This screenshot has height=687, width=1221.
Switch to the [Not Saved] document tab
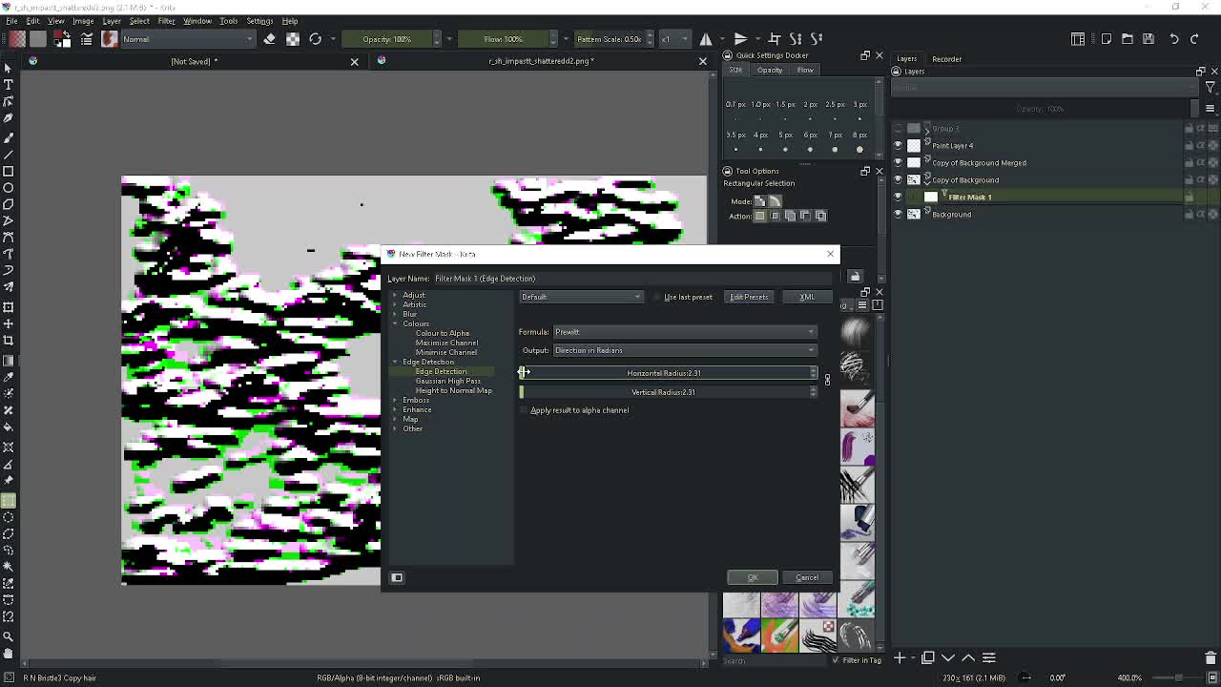click(195, 61)
